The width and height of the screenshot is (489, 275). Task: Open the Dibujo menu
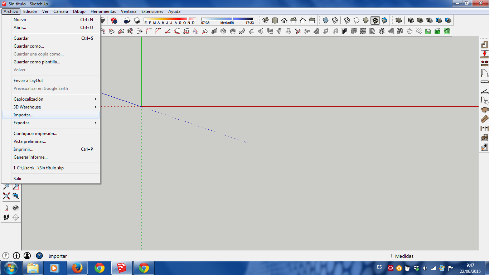tap(79, 11)
